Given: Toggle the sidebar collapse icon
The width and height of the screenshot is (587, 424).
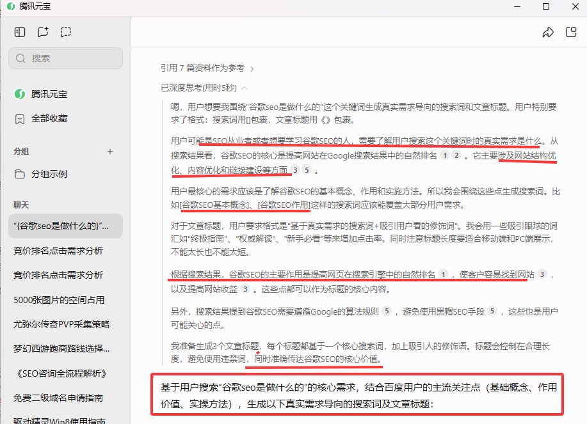Looking at the screenshot, I should (20, 32).
